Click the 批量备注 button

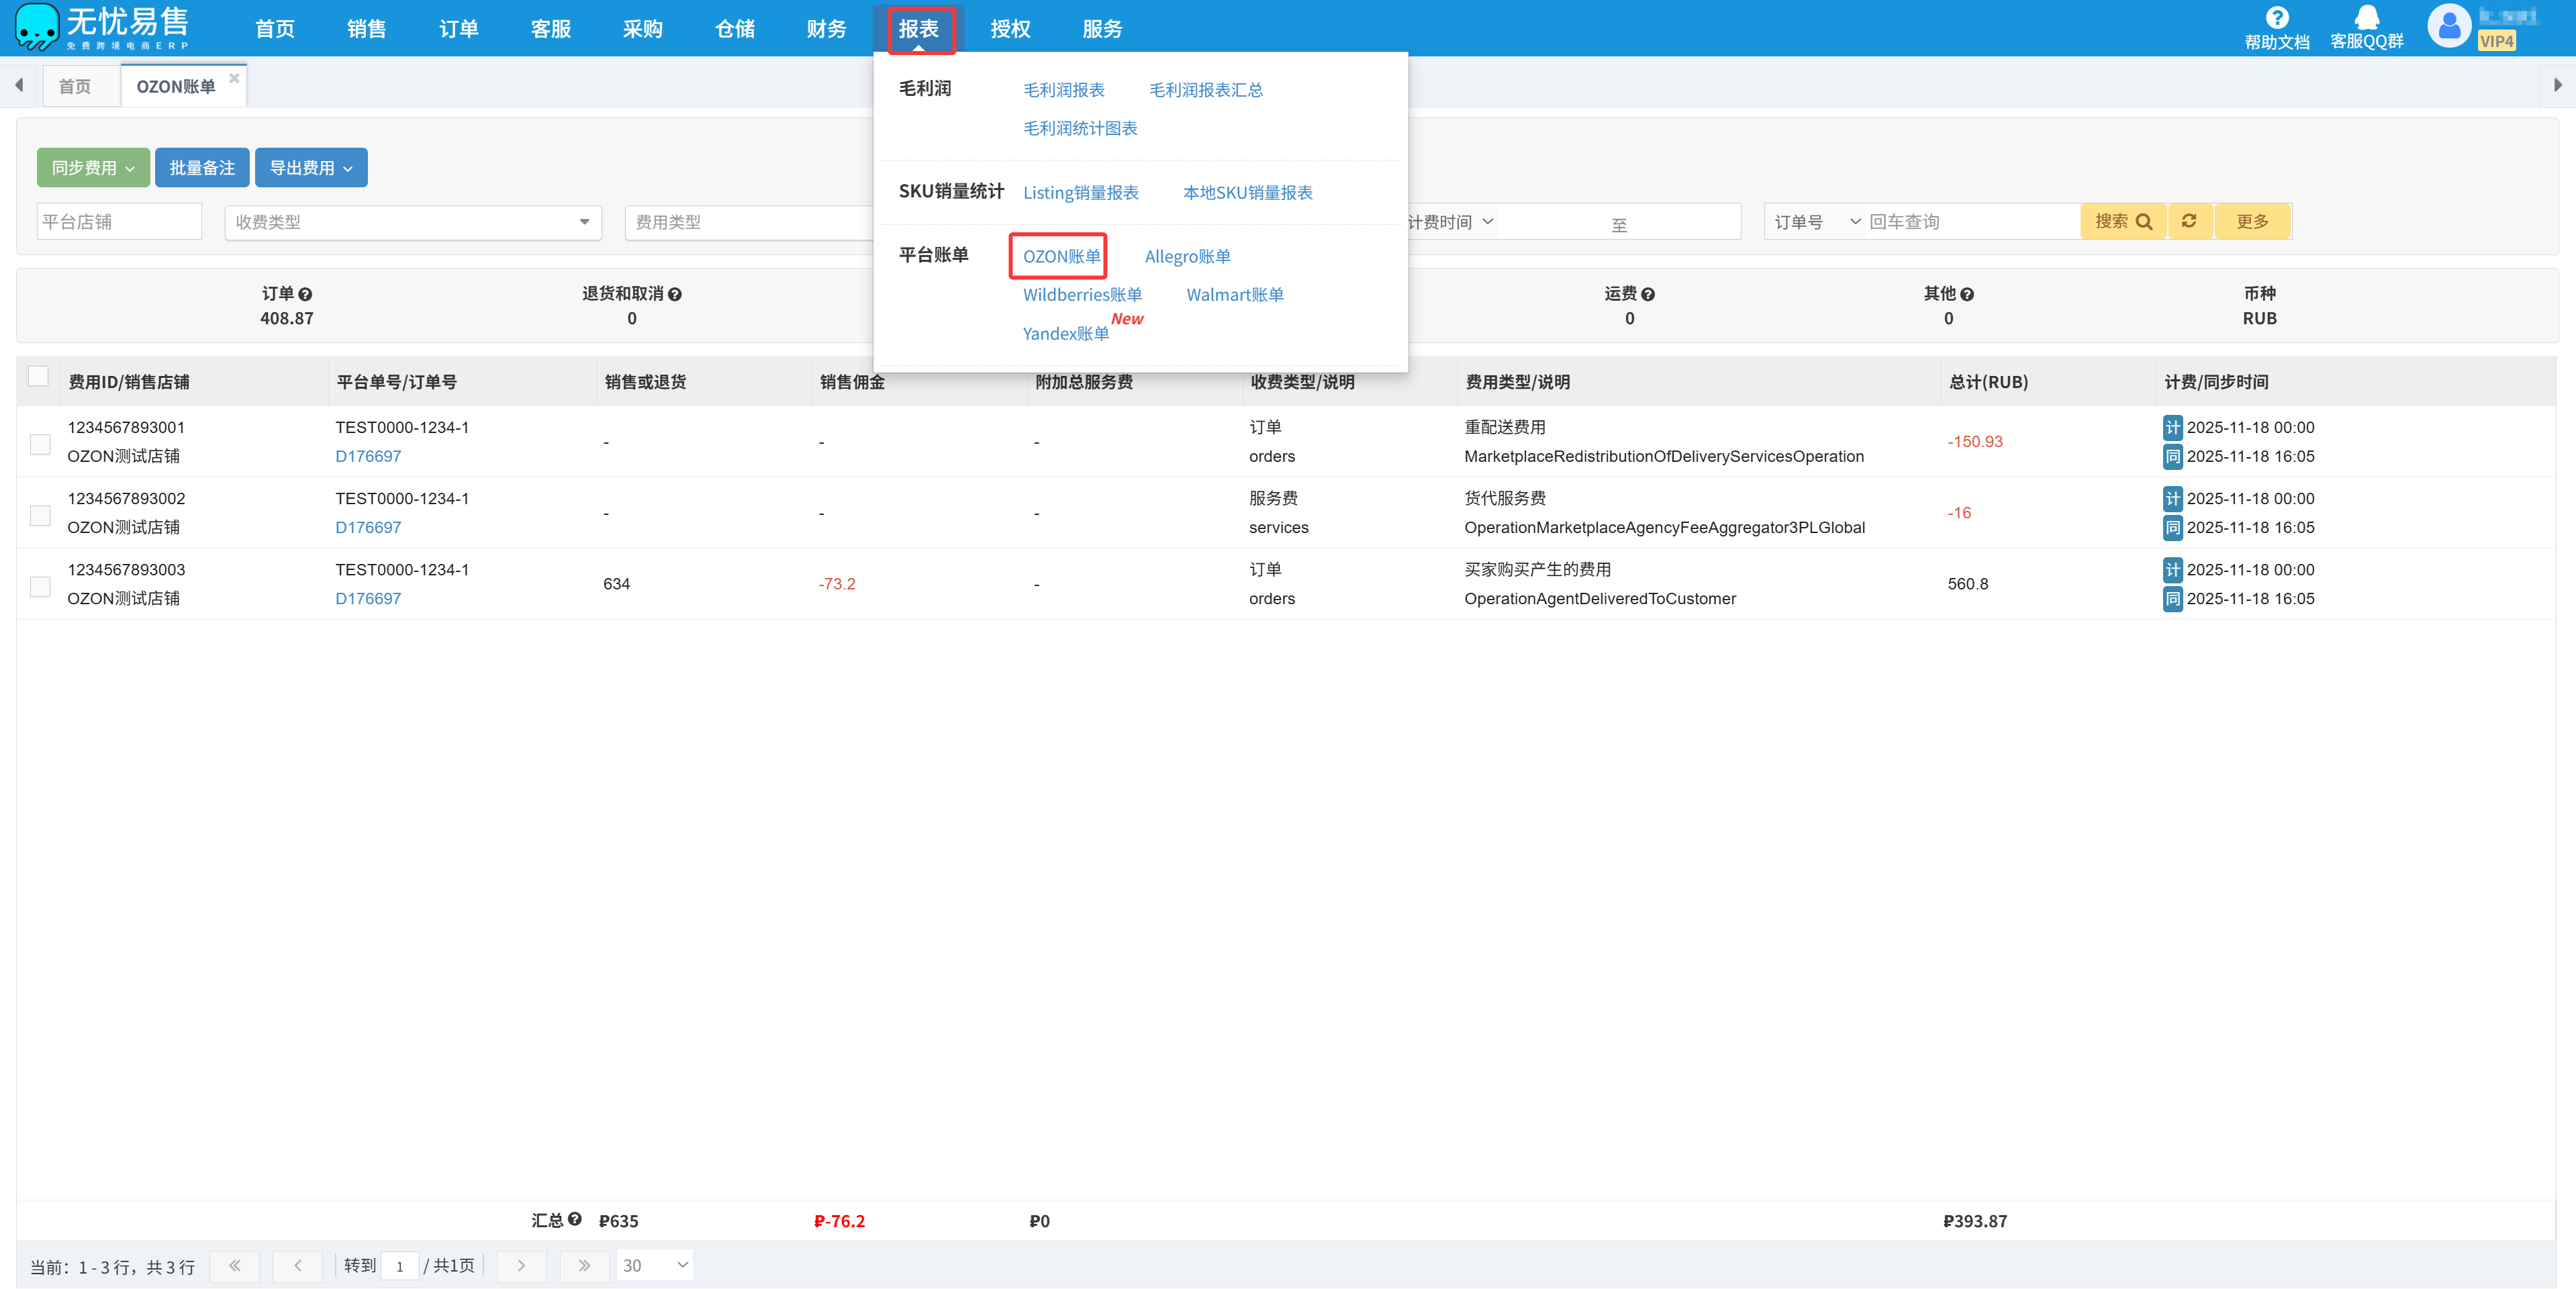click(202, 168)
